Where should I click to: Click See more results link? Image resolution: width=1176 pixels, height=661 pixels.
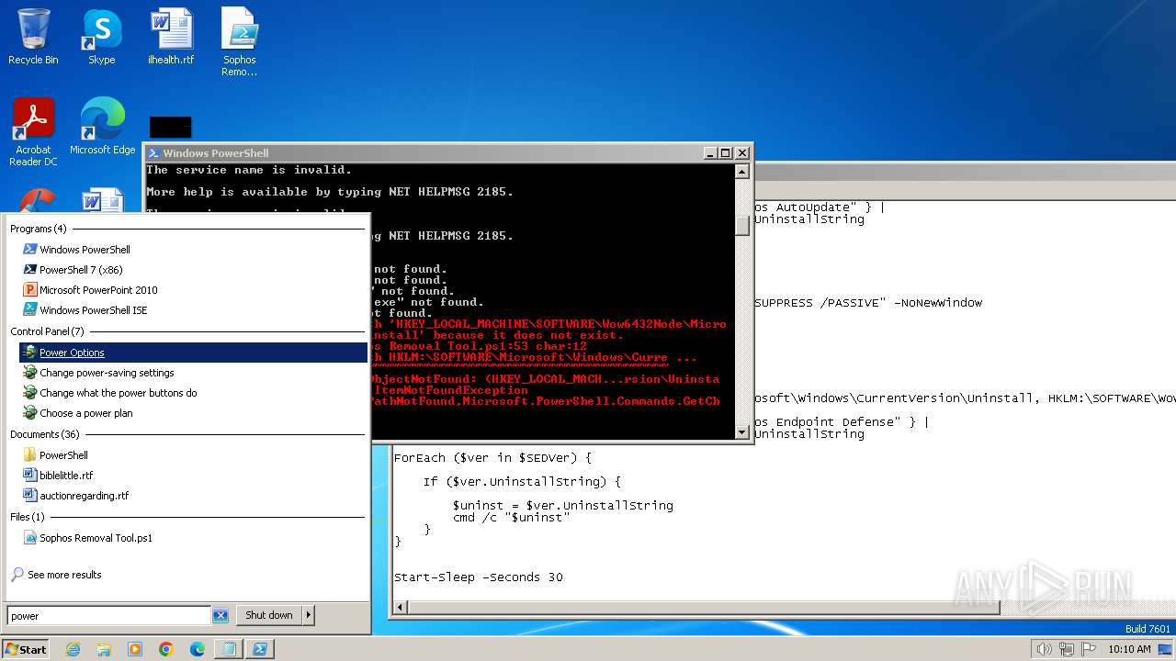tap(64, 575)
